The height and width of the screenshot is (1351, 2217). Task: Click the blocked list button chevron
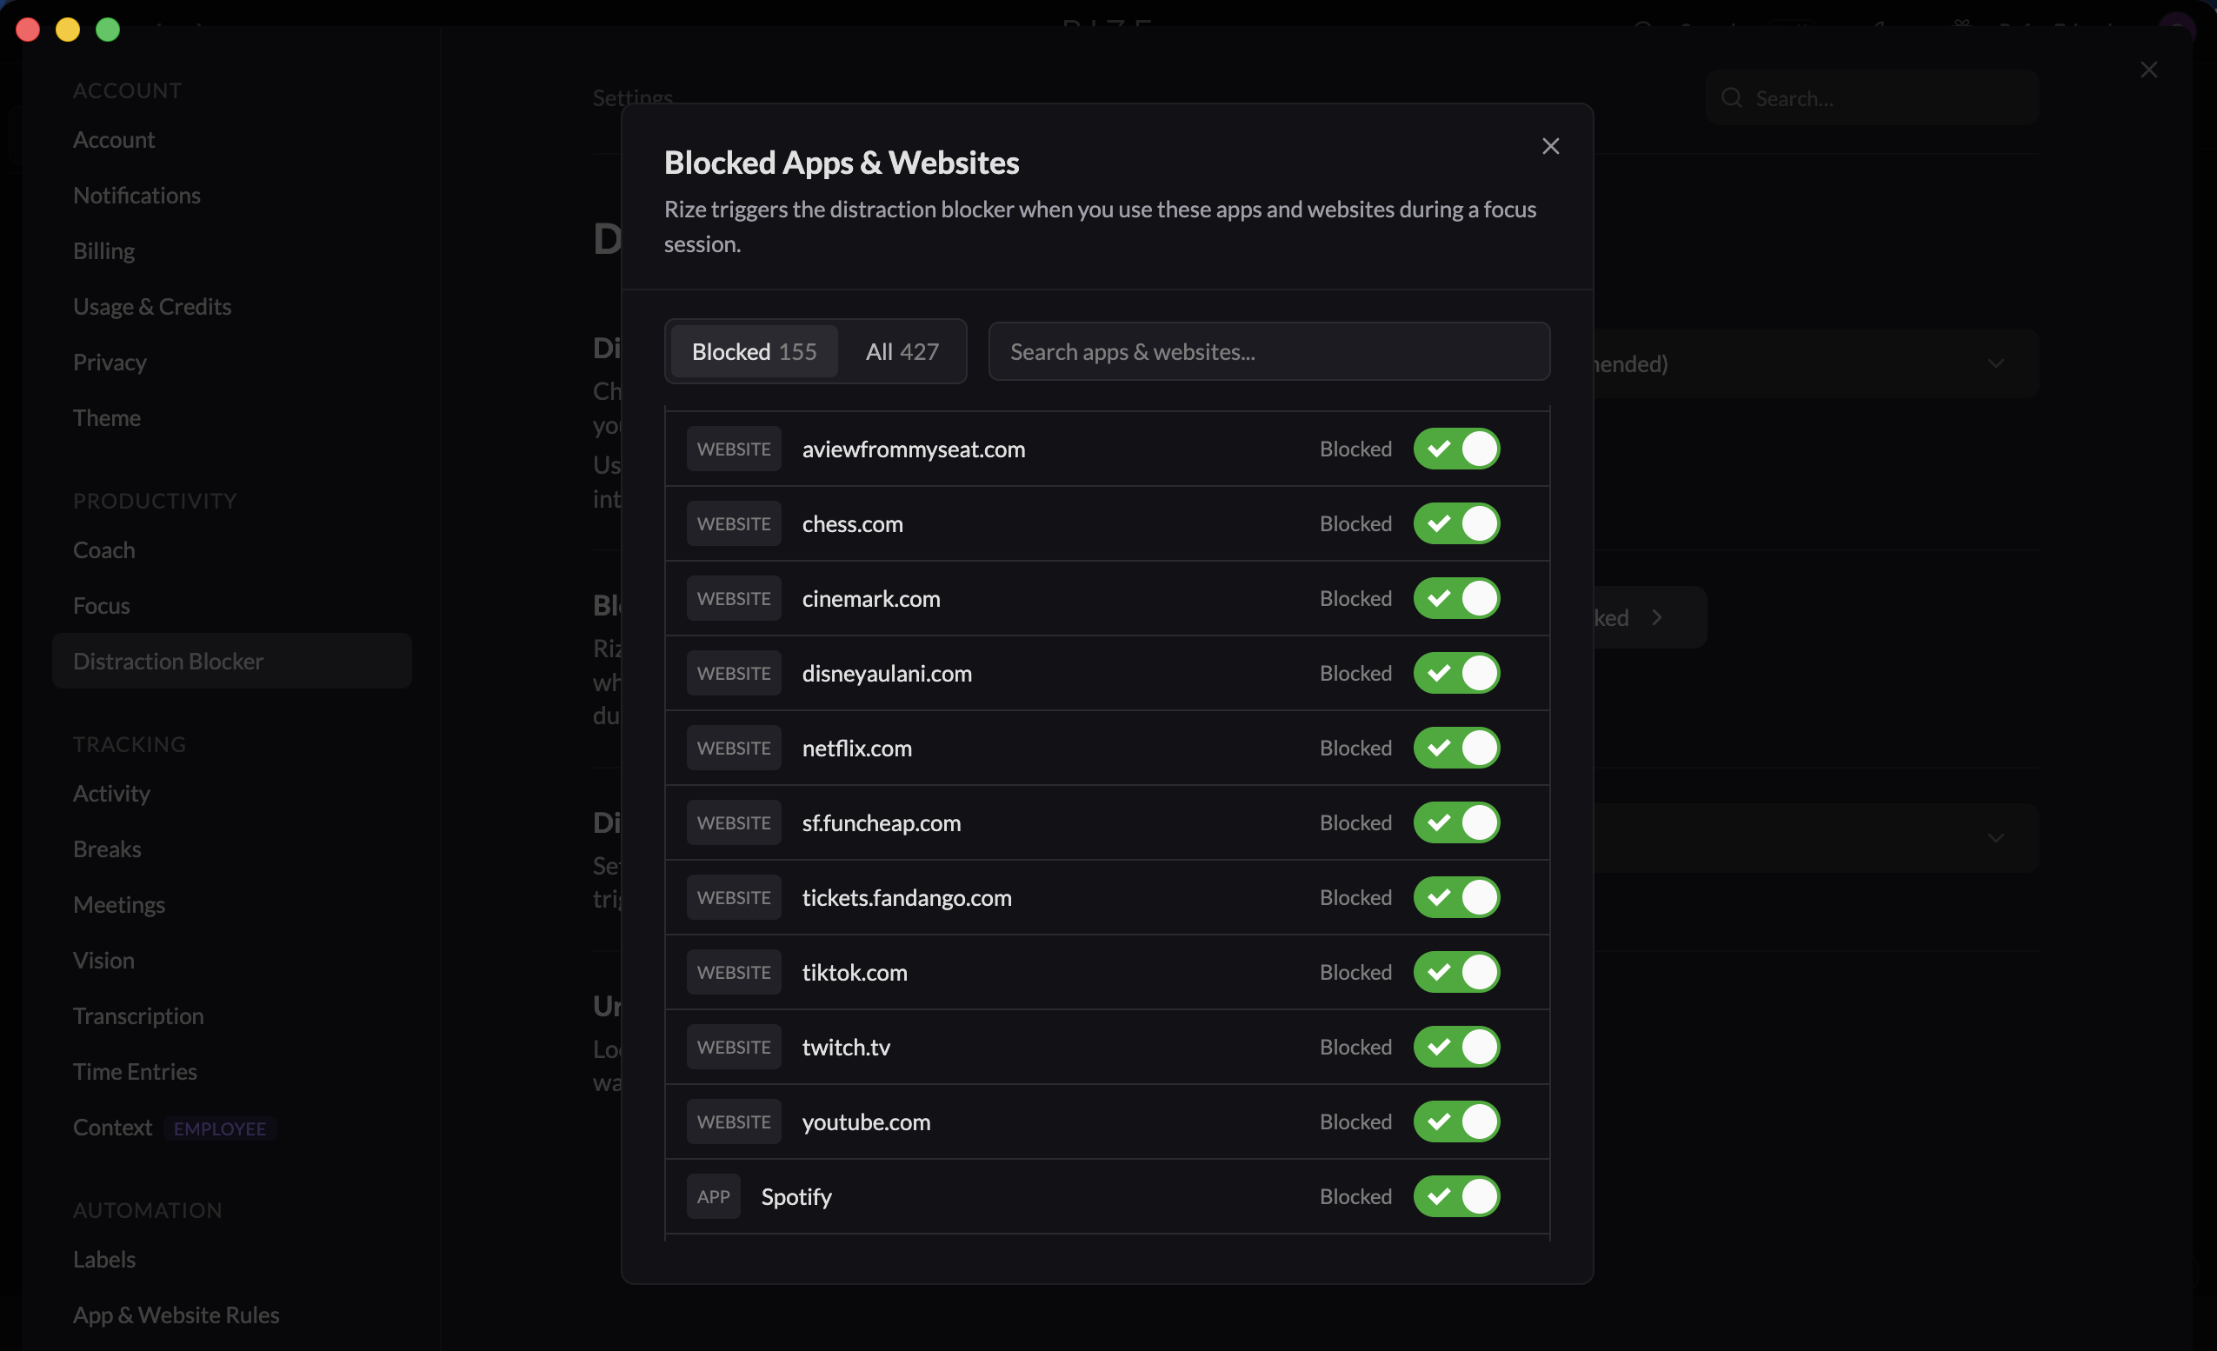pos(1656,617)
